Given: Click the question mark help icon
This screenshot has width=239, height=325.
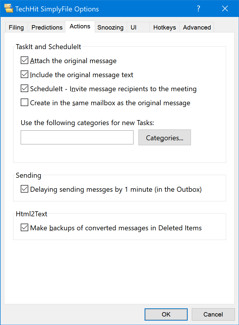Looking at the screenshot, I should pos(198,8).
